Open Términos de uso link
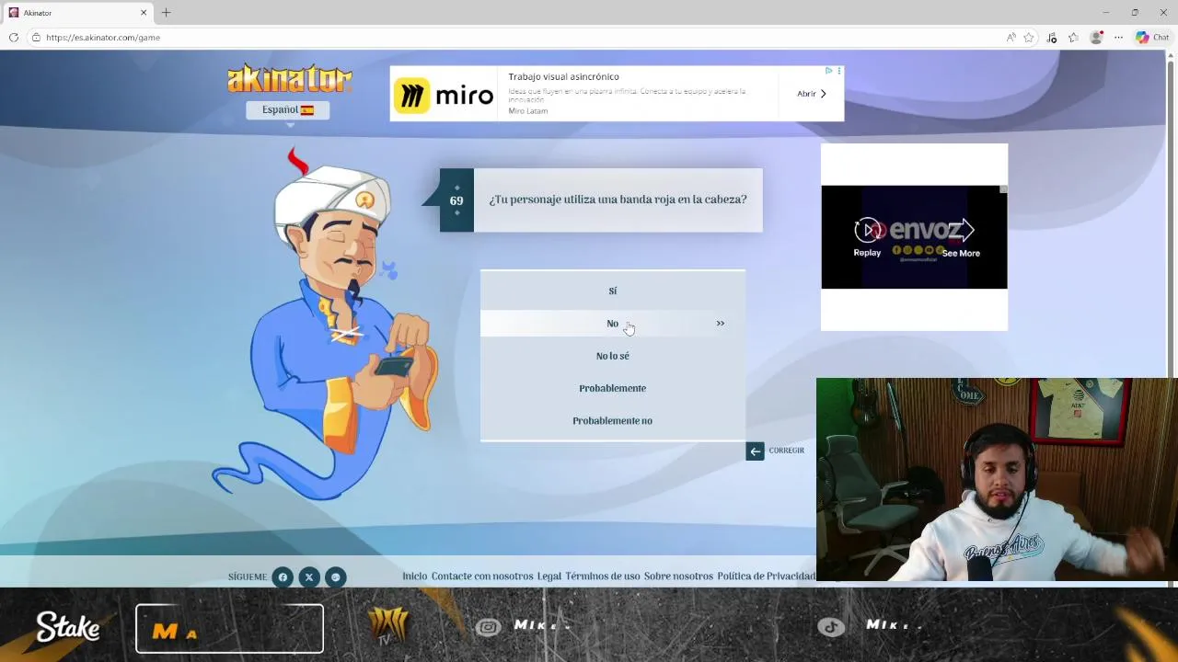The width and height of the screenshot is (1178, 662). (x=602, y=576)
